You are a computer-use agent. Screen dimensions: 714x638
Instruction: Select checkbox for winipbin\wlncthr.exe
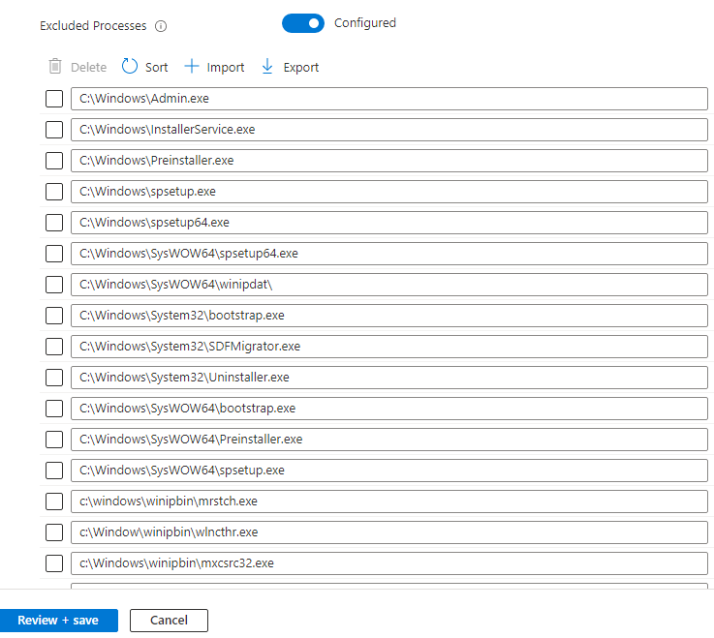(x=54, y=532)
